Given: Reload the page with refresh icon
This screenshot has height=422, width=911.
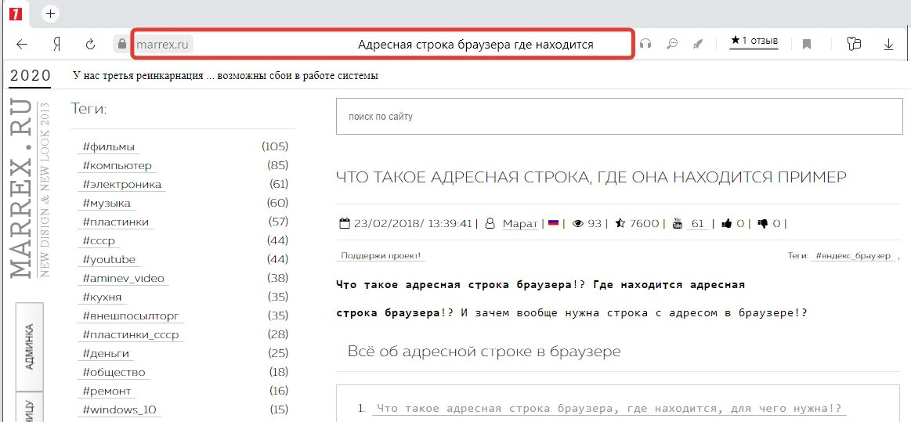Looking at the screenshot, I should (x=90, y=44).
